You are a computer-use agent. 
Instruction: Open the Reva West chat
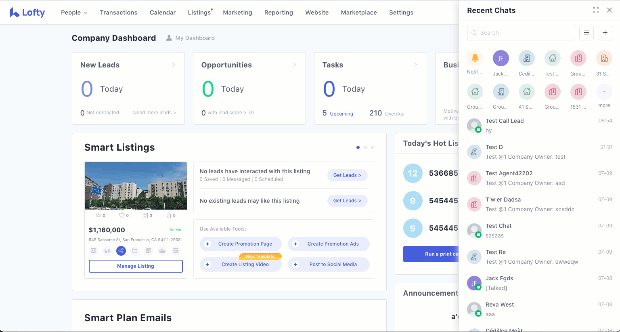(540, 309)
